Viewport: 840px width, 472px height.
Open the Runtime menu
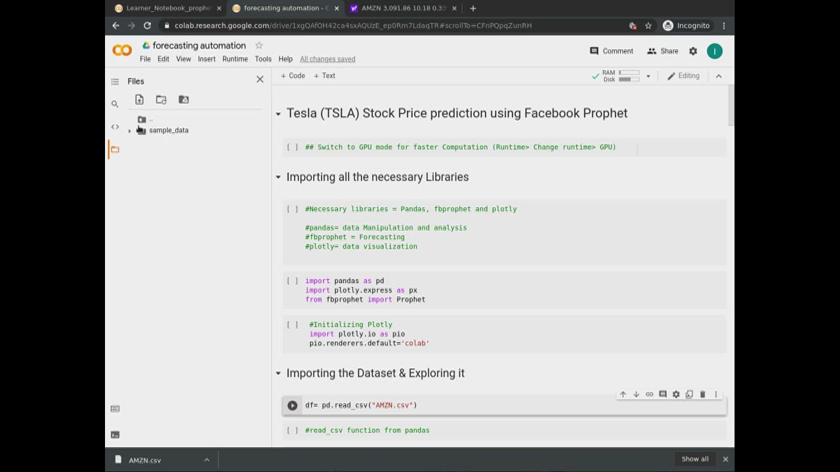234,59
